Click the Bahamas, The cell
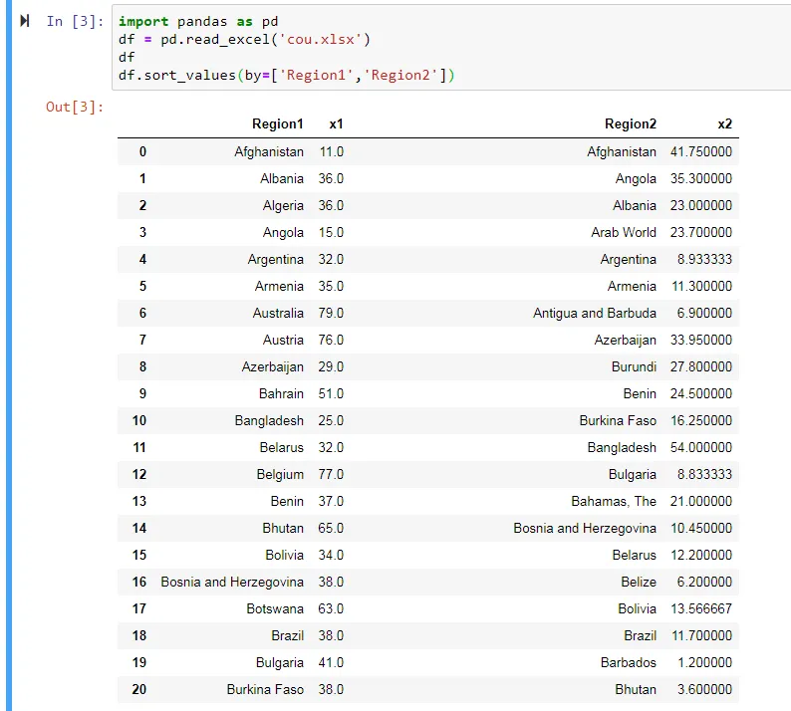This screenshot has width=791, height=711. (x=614, y=501)
